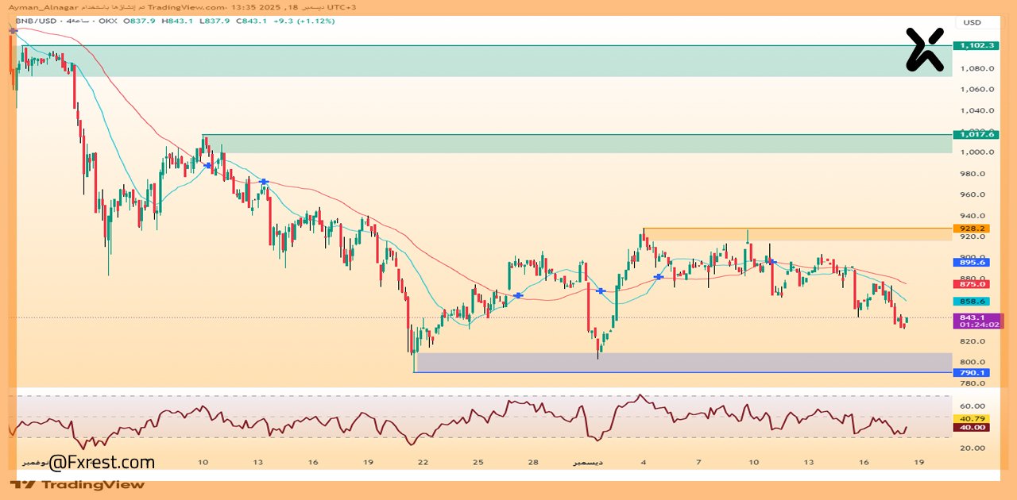The image size is (1017, 500).
Task: Select the 1,017.6 green price label
Action: pos(976,135)
